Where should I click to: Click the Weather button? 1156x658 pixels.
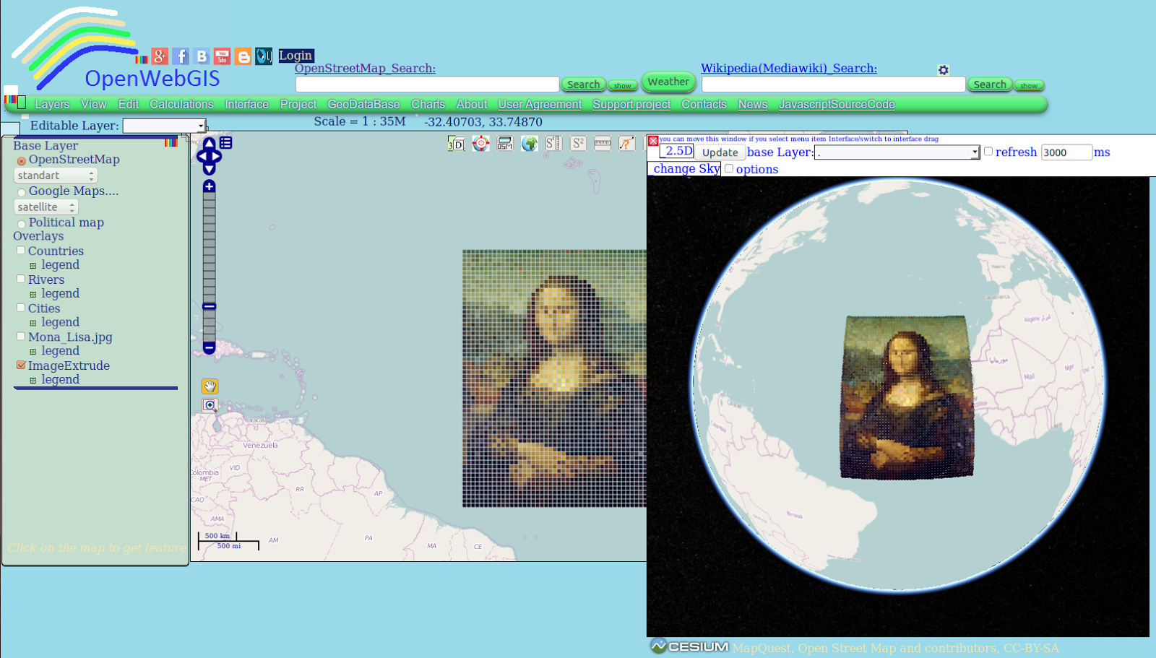(x=668, y=82)
